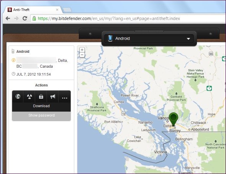Click the Highway 19 shield on map
Viewport: 226px width, 174px height.
pos(123,114)
